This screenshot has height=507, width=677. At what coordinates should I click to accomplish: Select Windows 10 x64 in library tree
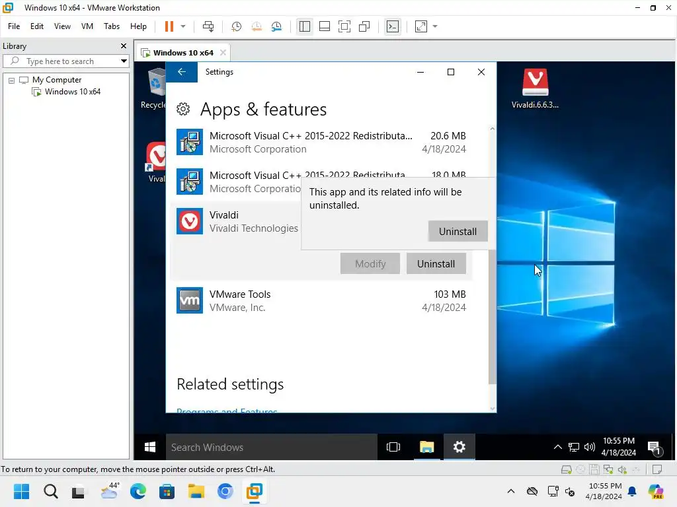click(72, 92)
